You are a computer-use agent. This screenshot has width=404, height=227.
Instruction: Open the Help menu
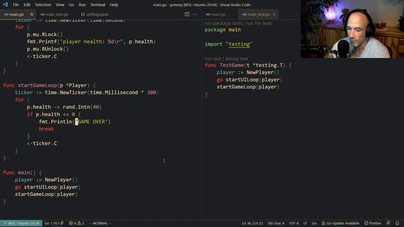114,4
